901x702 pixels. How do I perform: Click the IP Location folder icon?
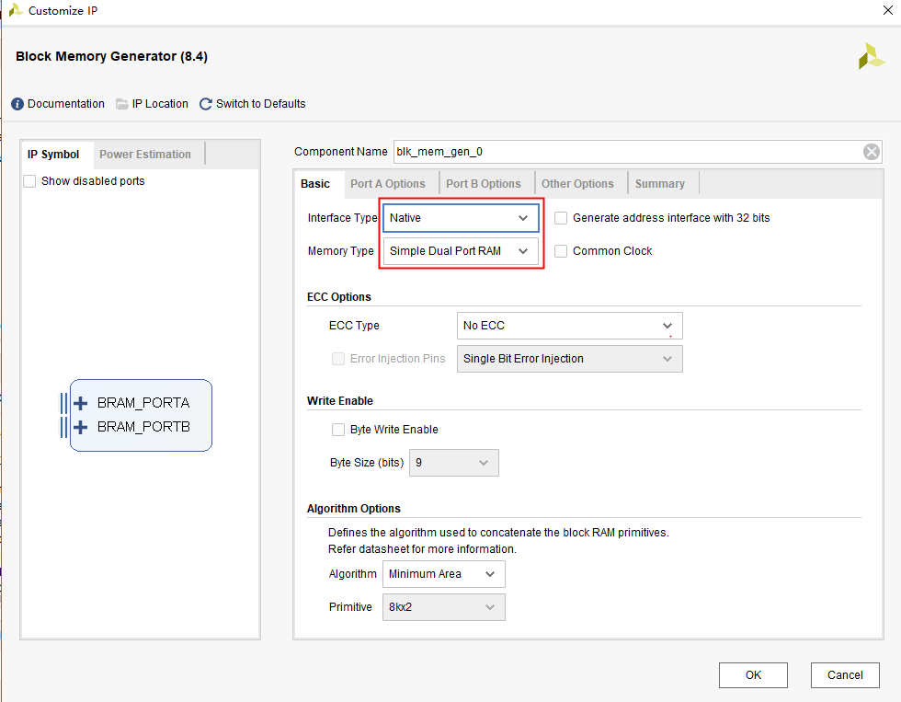pos(122,104)
